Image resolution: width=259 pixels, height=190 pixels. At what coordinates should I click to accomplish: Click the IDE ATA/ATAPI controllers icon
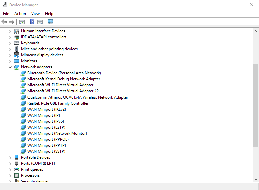17,37
